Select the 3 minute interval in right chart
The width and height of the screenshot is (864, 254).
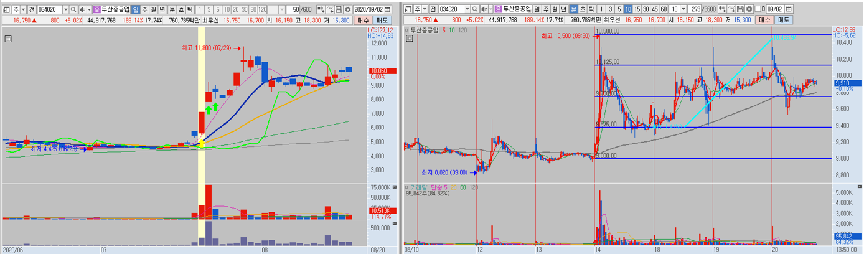pyautogui.click(x=610, y=9)
